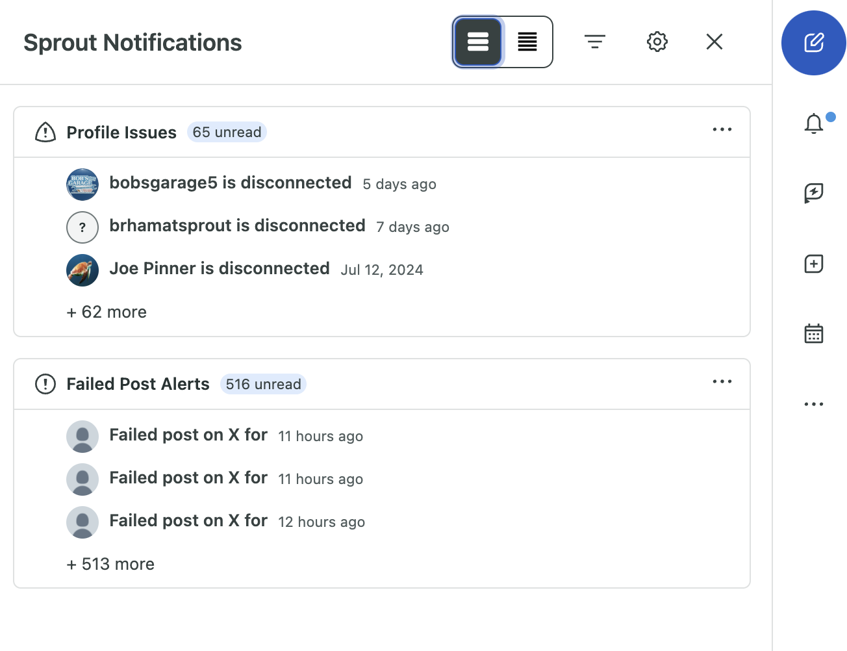
Task: Open the bobsgarage5 is disconnected notification
Action: tap(231, 183)
